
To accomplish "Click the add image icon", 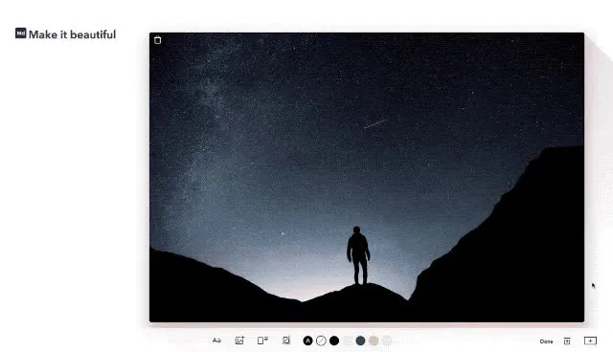I will click(x=239, y=341).
